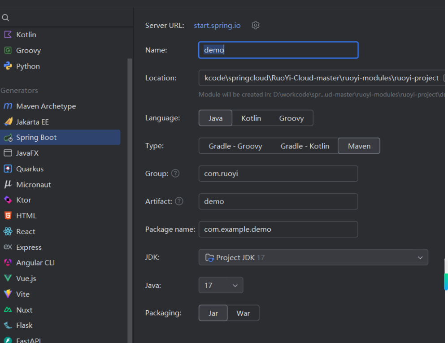The image size is (448, 343).
Task: Click the sidebar vertical scrollbar
Action: [x=130, y=200]
